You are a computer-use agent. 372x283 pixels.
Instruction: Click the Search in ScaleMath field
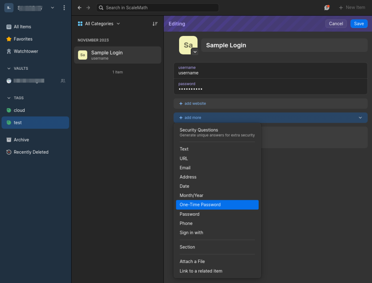[157, 7]
